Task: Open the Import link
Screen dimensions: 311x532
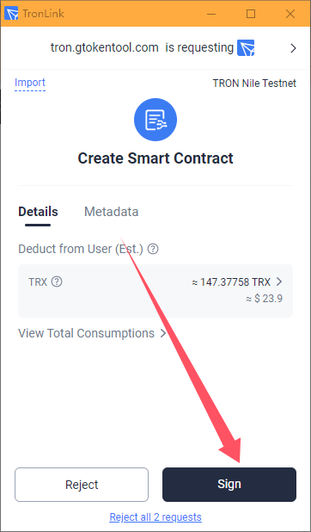Action: tap(30, 83)
